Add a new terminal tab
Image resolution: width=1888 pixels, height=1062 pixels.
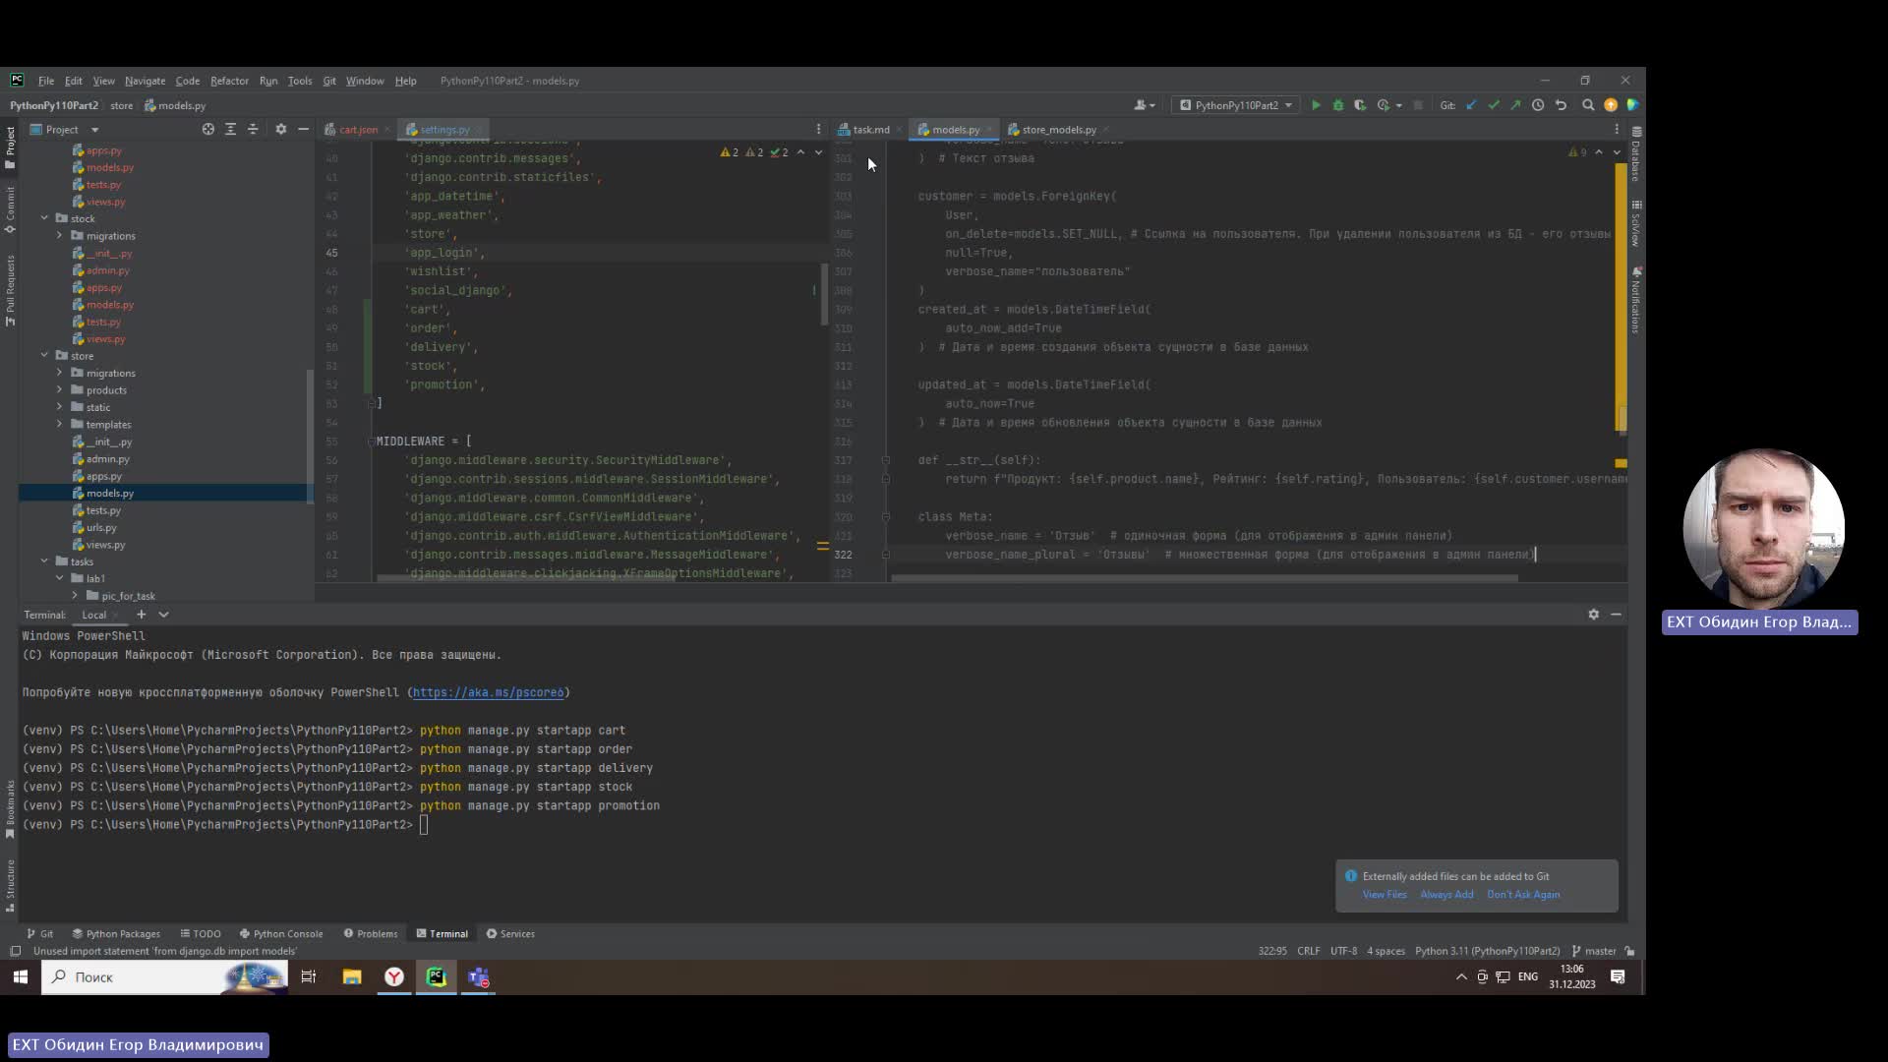pyautogui.click(x=141, y=615)
